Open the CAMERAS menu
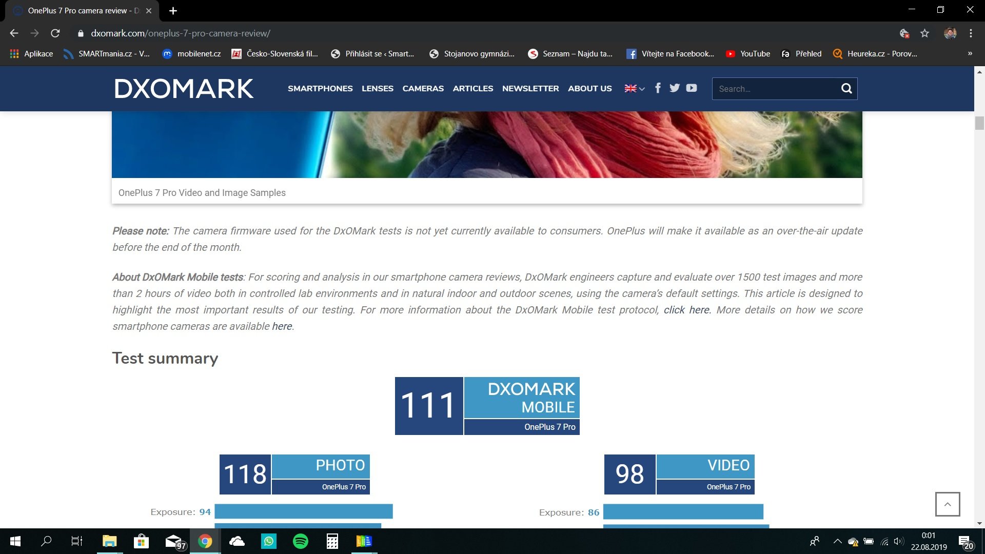The image size is (985, 554). pos(423,89)
